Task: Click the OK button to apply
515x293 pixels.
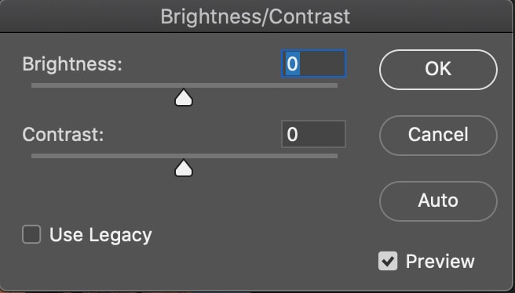Action: pos(438,70)
